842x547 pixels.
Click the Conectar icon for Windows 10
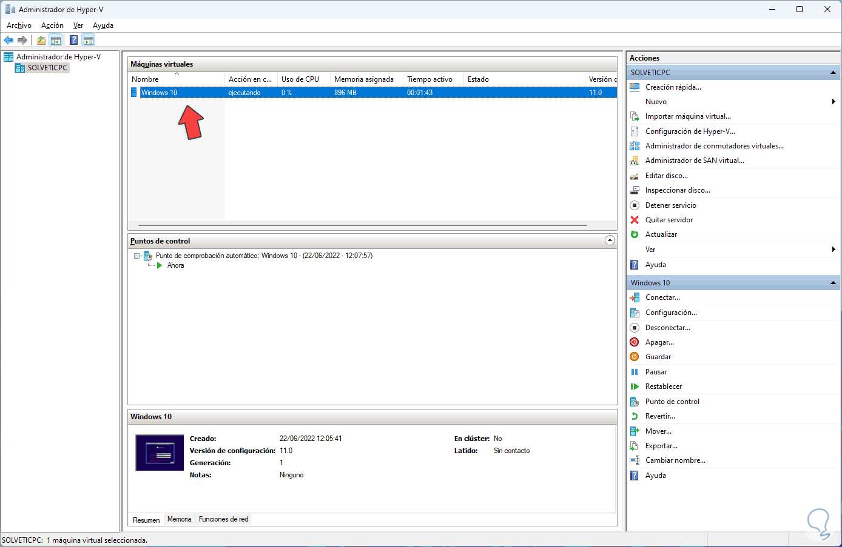(x=635, y=297)
